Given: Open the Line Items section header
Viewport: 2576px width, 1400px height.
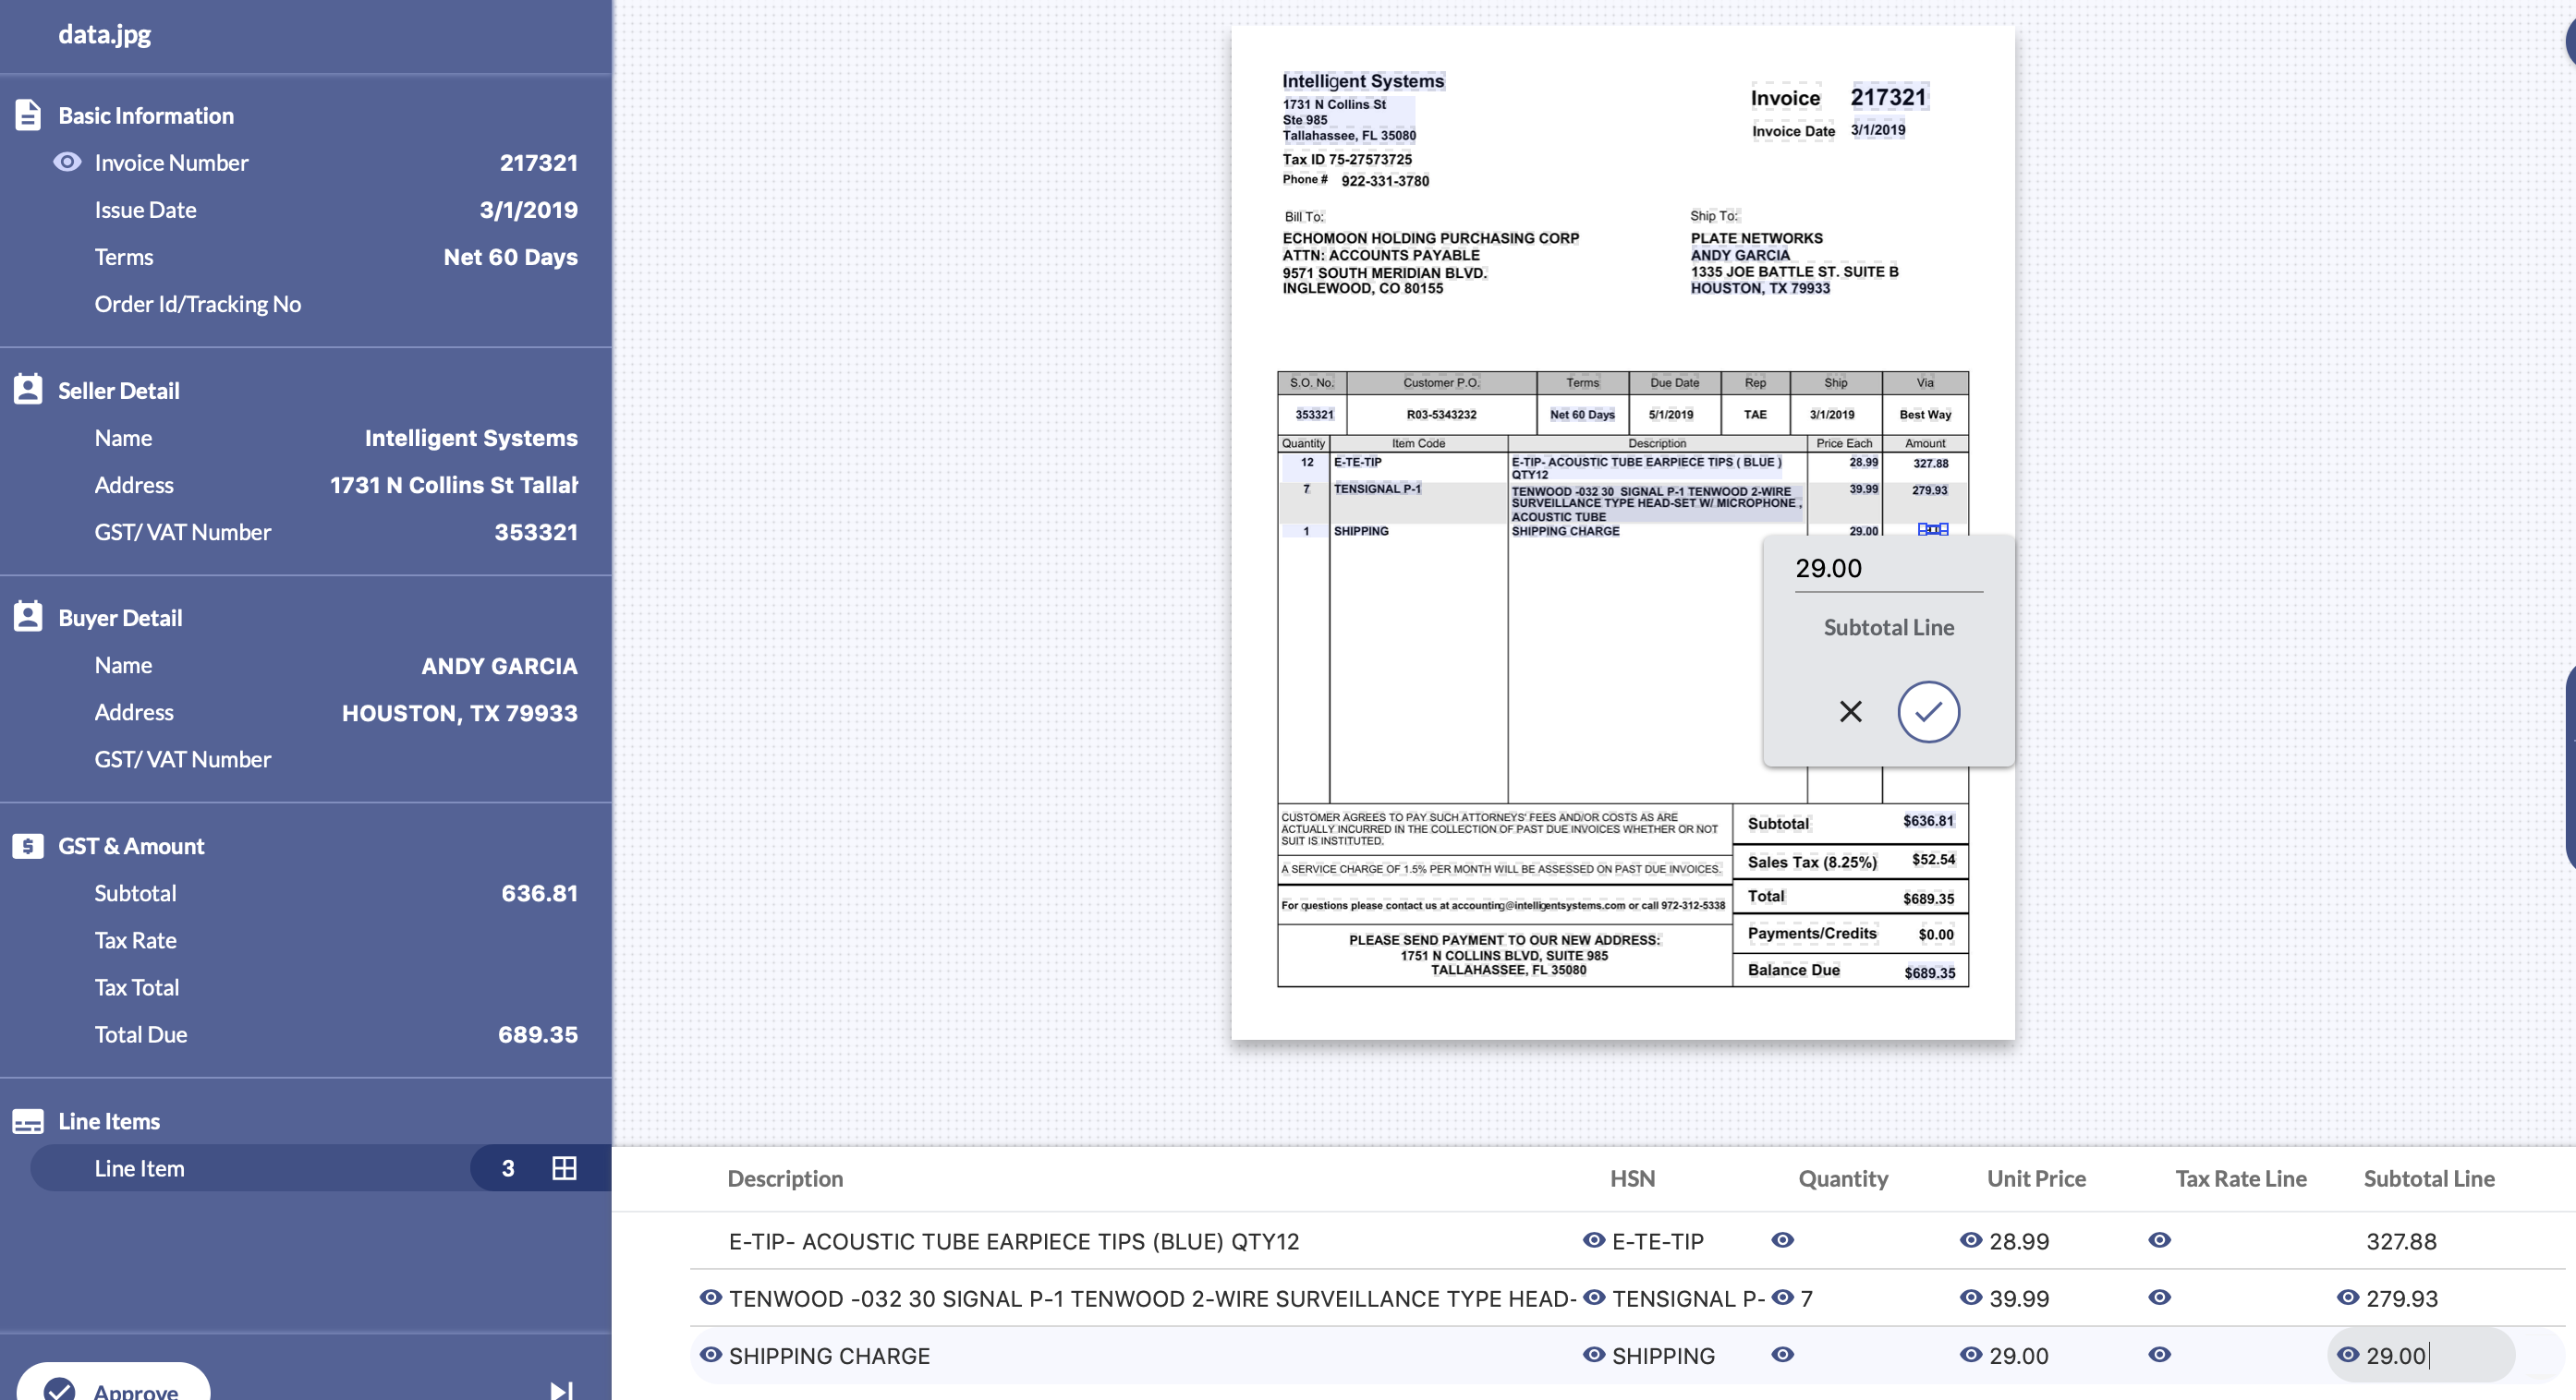Looking at the screenshot, I should click(109, 1121).
